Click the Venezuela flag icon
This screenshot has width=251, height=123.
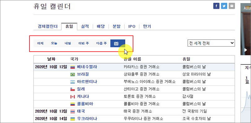73,67
